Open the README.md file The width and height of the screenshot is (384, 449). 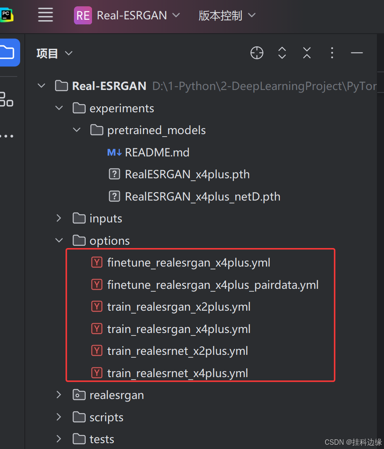(157, 152)
